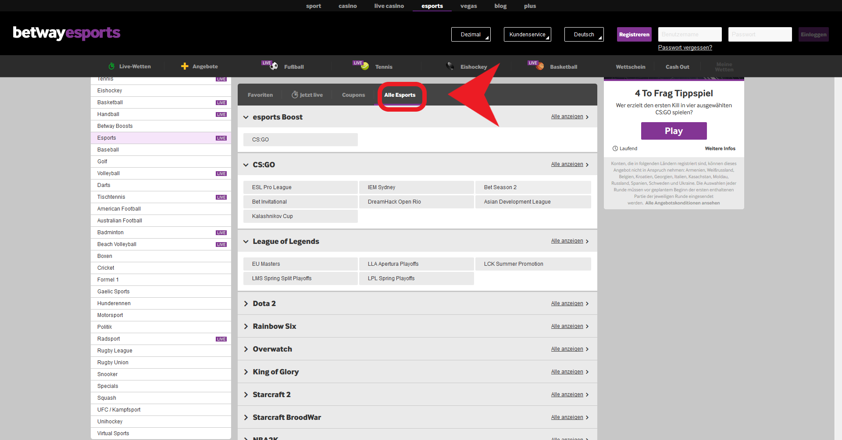Click the Passwort vergessen? link
Image resolution: width=842 pixels, height=440 pixels.
[x=685, y=47]
